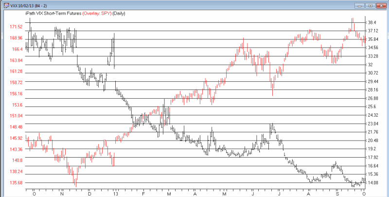389x197 pixels.
Task: Click the 143.36 left axis value
Action: [16, 149]
